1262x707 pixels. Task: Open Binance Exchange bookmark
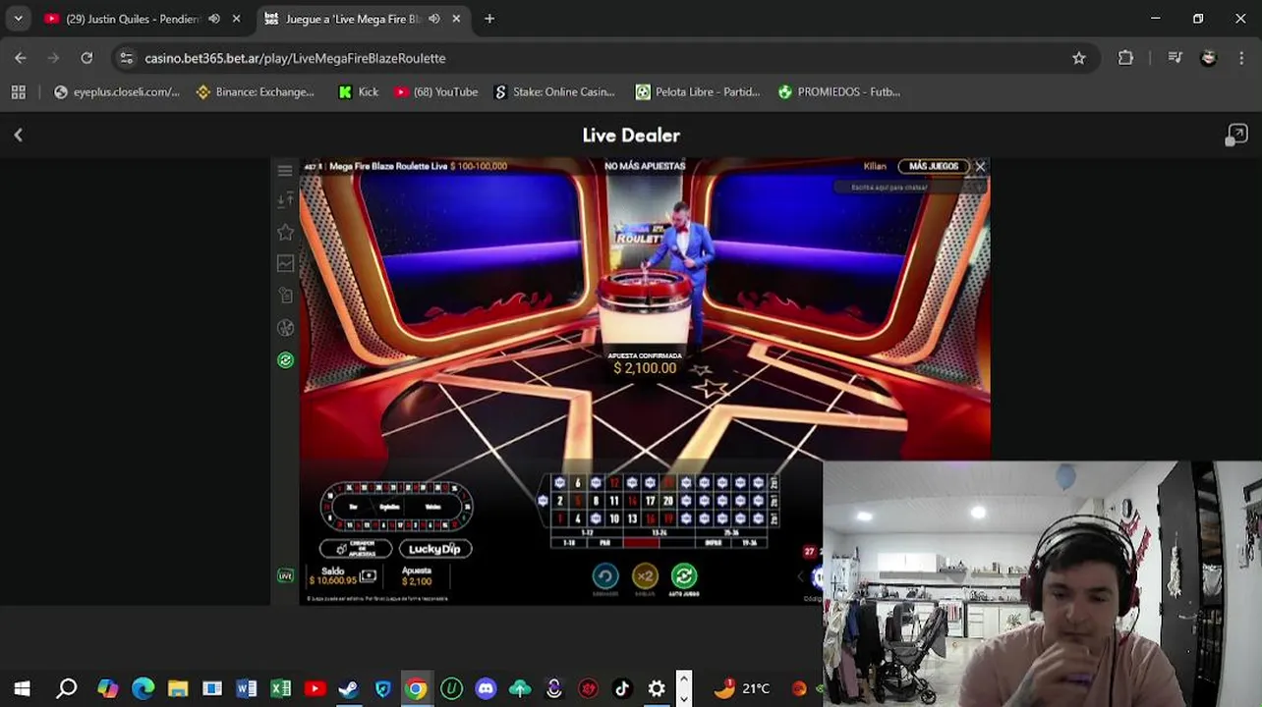(256, 92)
